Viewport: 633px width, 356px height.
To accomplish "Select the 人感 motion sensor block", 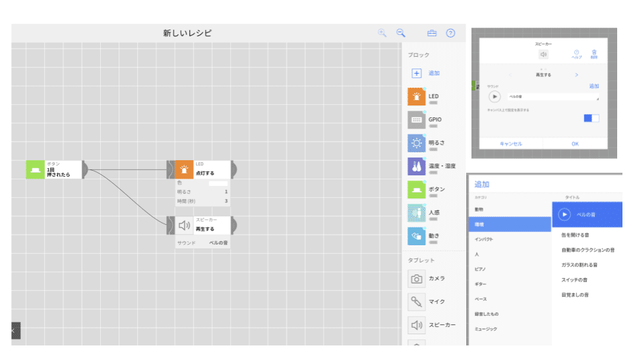I will tap(417, 213).
